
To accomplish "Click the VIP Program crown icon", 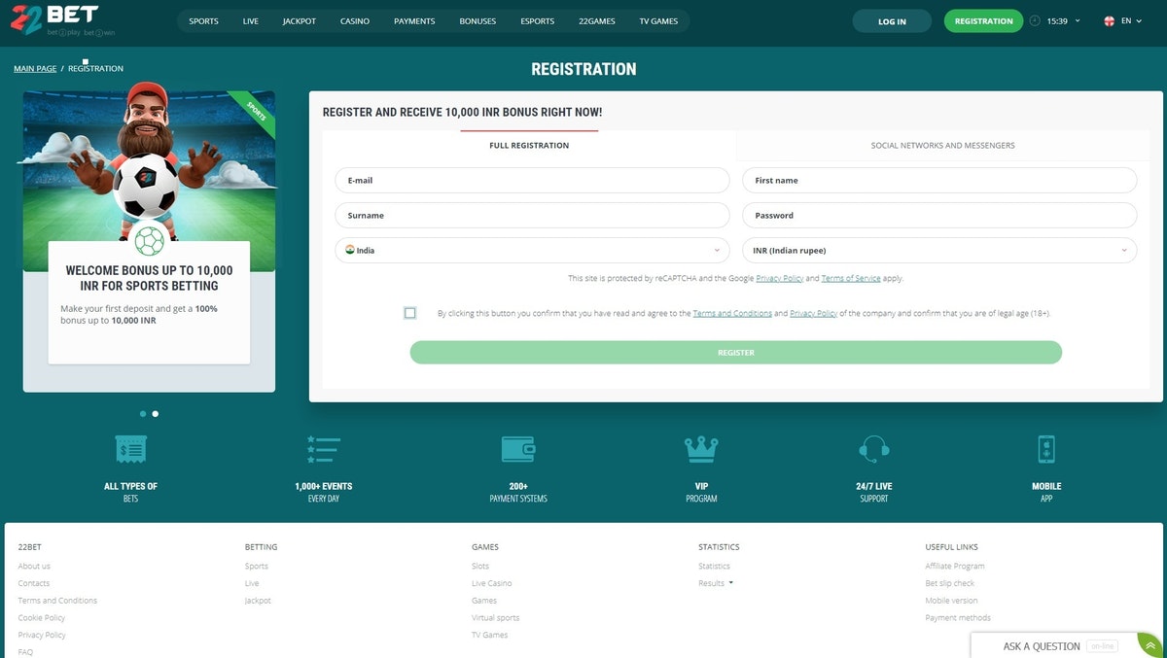I will click(x=701, y=449).
